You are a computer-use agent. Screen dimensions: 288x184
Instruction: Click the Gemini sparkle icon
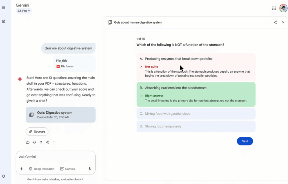pyautogui.click(x=20, y=79)
